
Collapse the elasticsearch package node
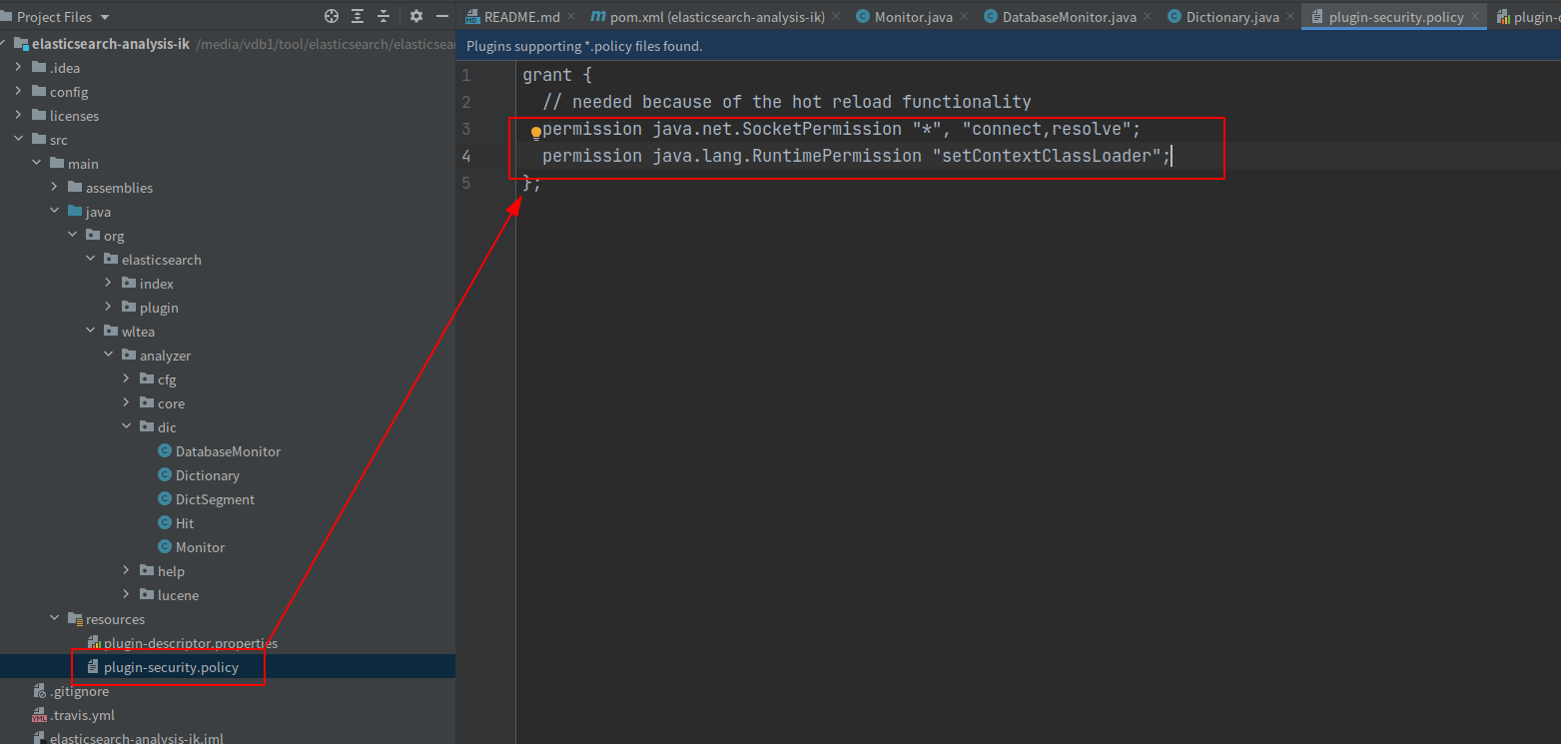(90, 260)
